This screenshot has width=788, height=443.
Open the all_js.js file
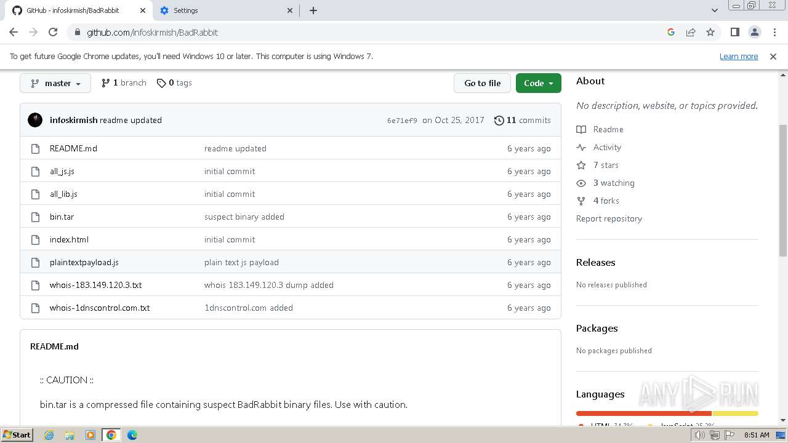pos(62,171)
